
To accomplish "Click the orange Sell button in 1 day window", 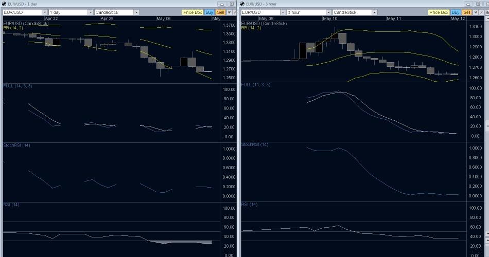I will (220, 12).
